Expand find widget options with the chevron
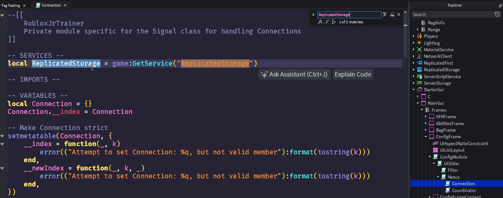The image size is (503, 198). 313,14
